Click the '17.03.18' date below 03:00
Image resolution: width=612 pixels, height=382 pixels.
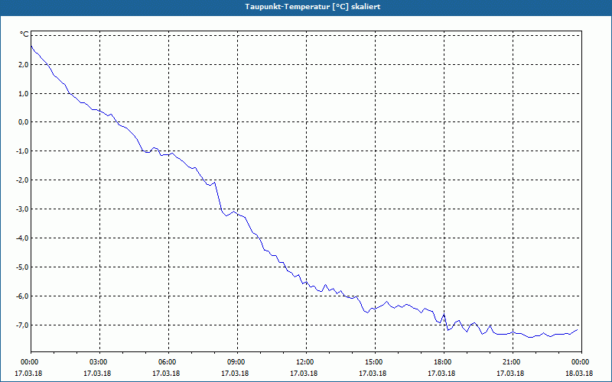click(x=97, y=373)
